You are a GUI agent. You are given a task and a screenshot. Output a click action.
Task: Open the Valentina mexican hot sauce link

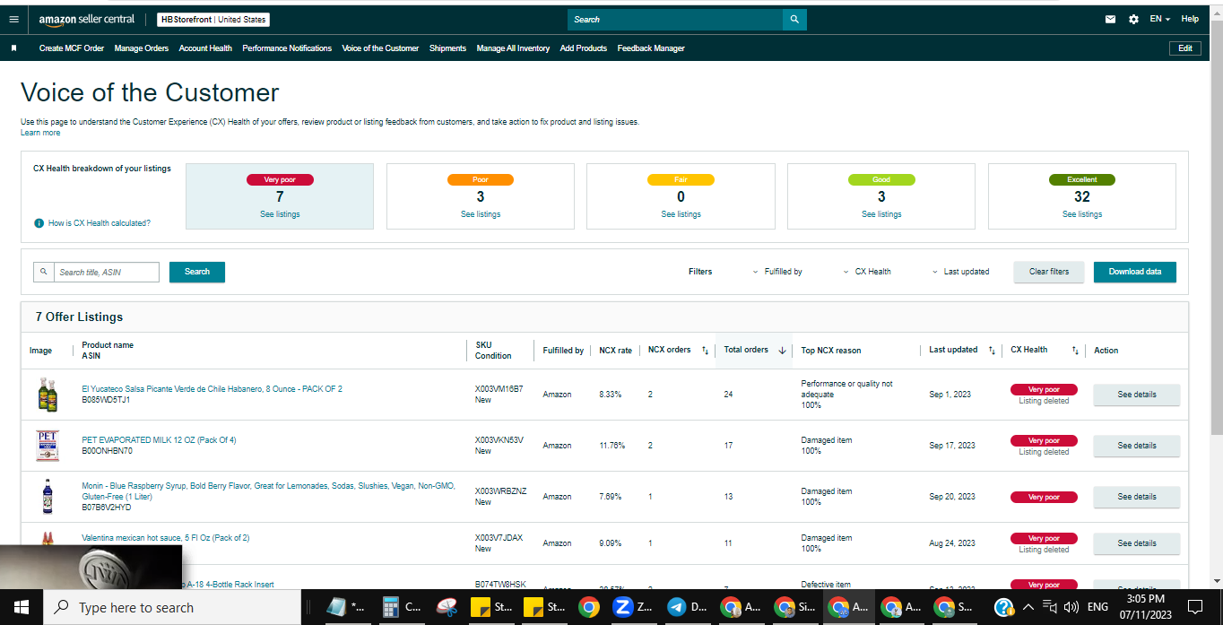coord(166,538)
